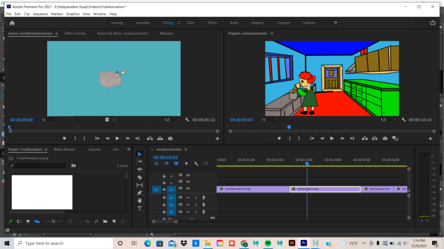
Task: Expand the workspace overflow chevron
Action: click(x=335, y=22)
